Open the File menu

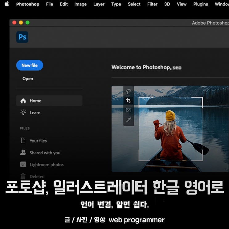pos(50,4)
